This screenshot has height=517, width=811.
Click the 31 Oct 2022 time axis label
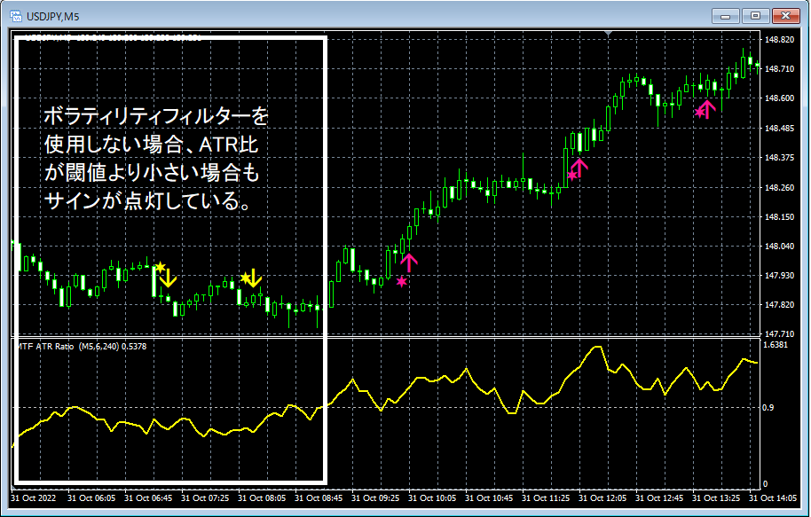click(33, 498)
